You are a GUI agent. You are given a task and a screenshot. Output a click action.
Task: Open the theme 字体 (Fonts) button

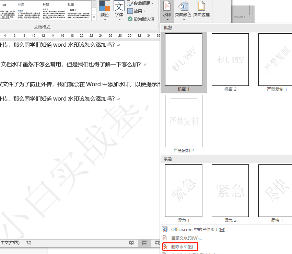[119, 11]
